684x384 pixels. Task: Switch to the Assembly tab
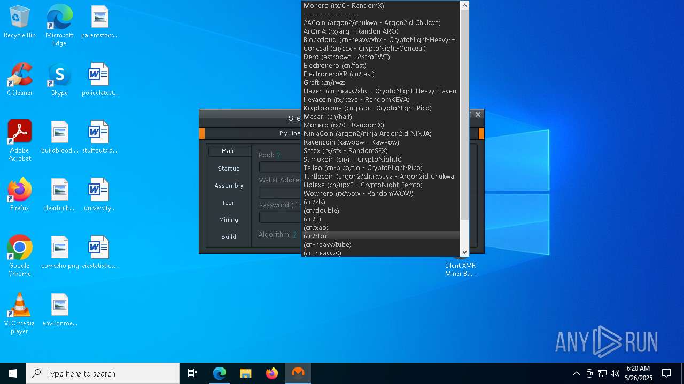pyautogui.click(x=229, y=185)
